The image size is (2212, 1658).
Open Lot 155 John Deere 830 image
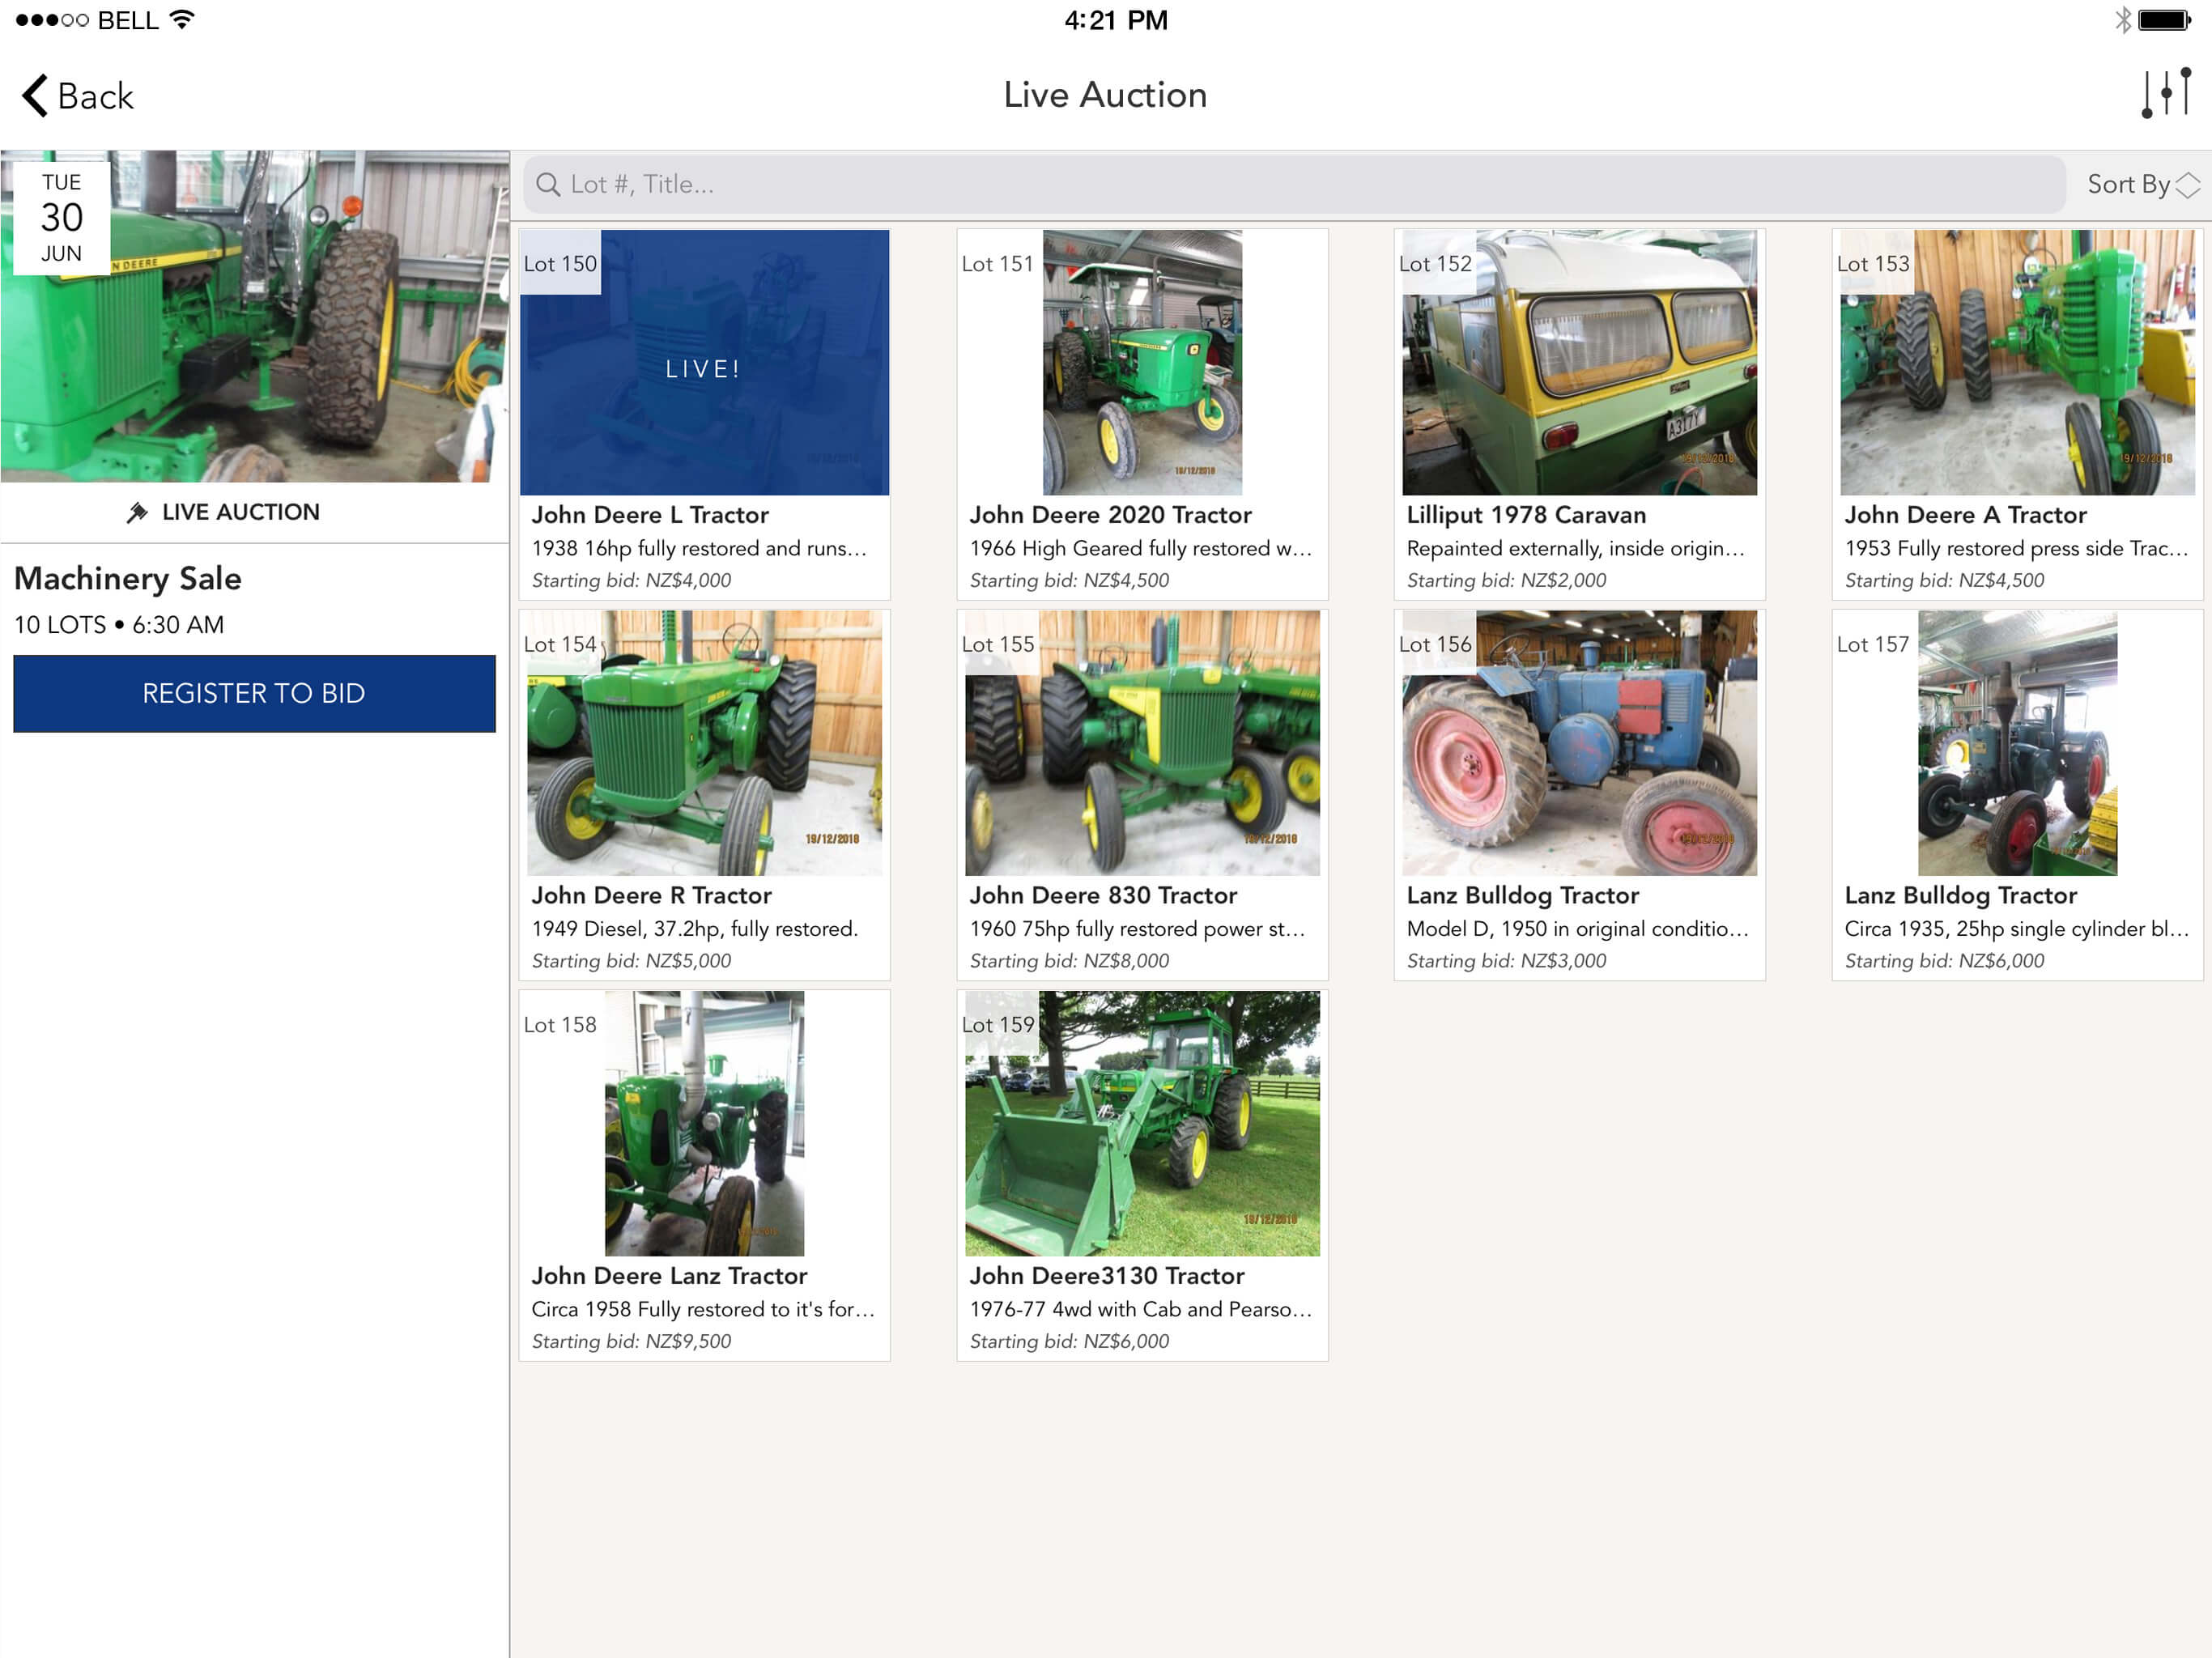click(x=1142, y=743)
